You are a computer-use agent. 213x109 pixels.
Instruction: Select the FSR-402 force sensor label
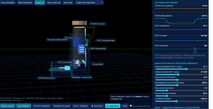98,24
